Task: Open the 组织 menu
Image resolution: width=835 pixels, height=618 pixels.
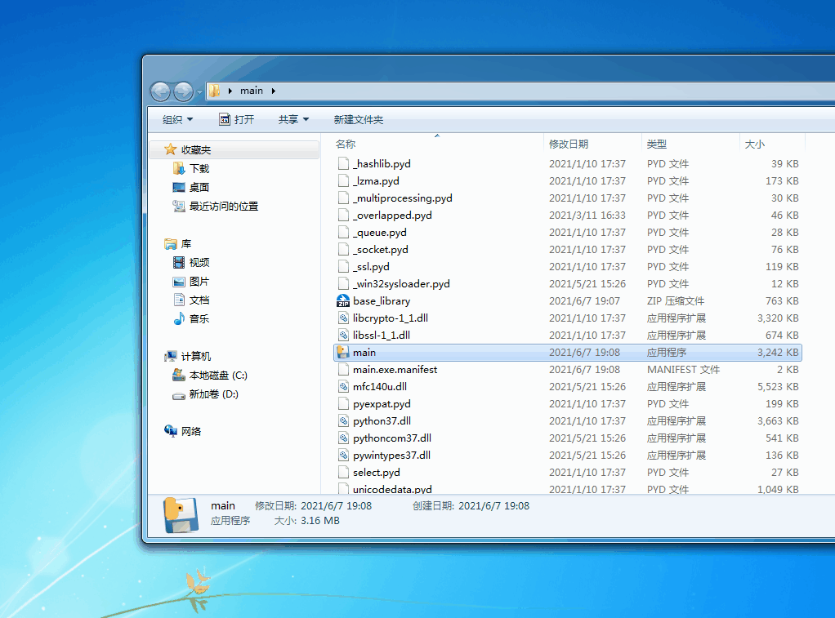Action: click(x=178, y=120)
